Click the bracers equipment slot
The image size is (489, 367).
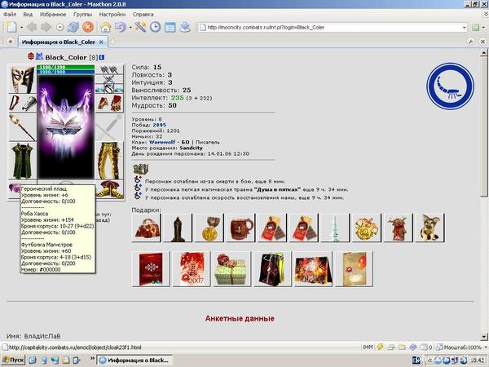[22, 104]
